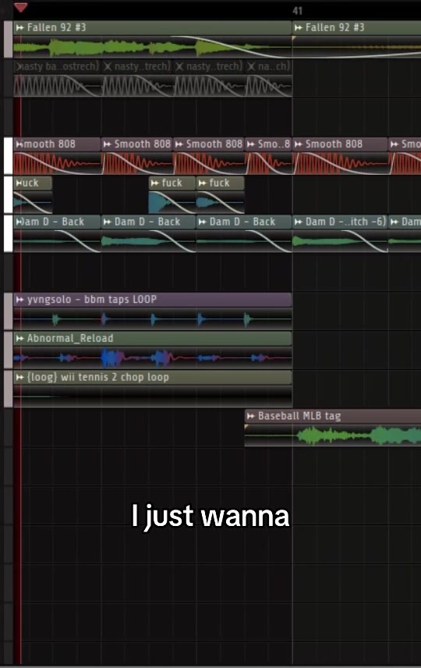Click the yvngsolo bbm taps LOOP waveform
Image resolution: width=421 pixels, height=668 pixels.
pos(152,318)
